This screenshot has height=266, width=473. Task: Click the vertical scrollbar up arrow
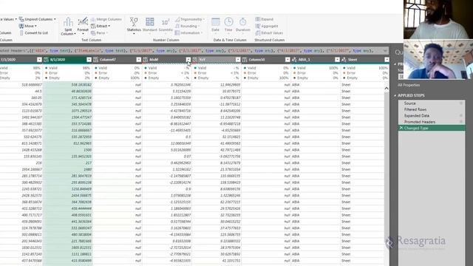click(387, 89)
